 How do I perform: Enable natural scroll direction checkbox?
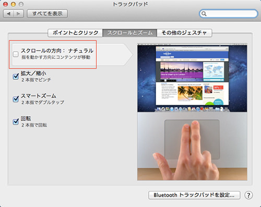pos(16,54)
